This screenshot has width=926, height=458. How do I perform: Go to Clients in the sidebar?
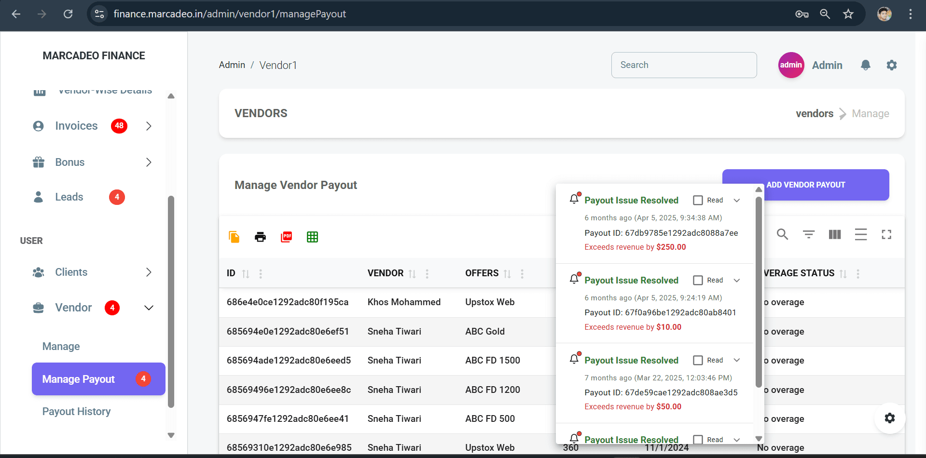pos(71,272)
